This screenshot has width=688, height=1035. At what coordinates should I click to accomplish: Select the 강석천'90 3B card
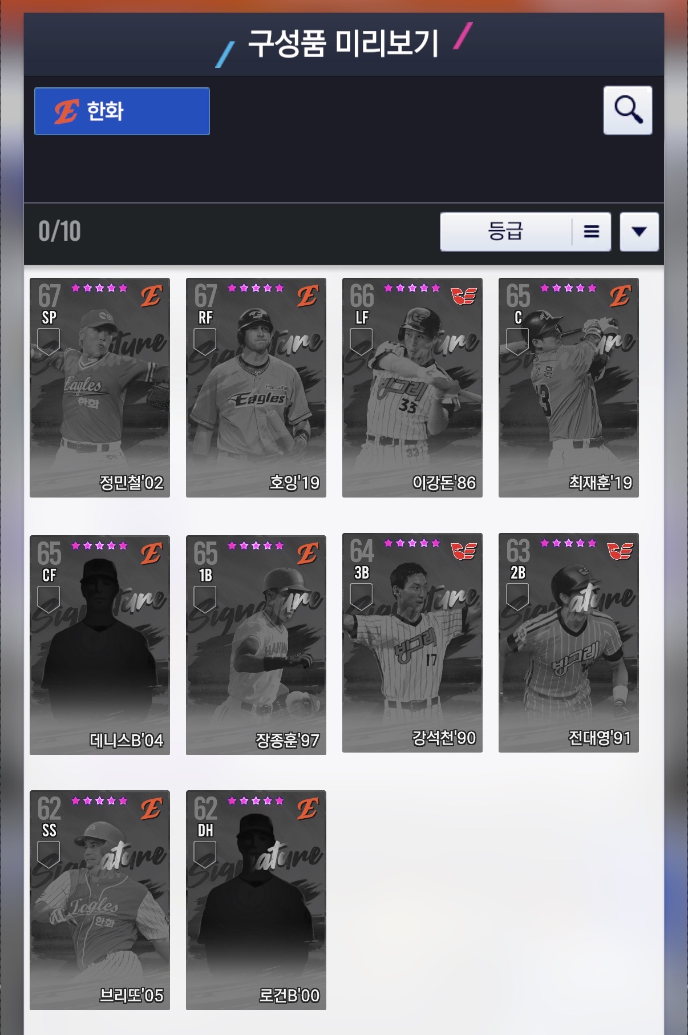[412, 642]
